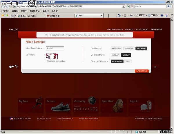Screen dimensions: 174x134
Task: Click the Research toolbar icon
Action: coord(167,15)
